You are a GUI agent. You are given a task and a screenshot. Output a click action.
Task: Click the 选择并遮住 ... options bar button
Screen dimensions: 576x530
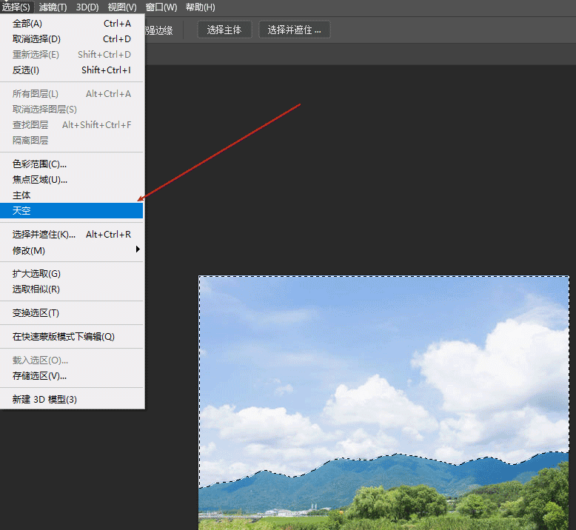[294, 30]
